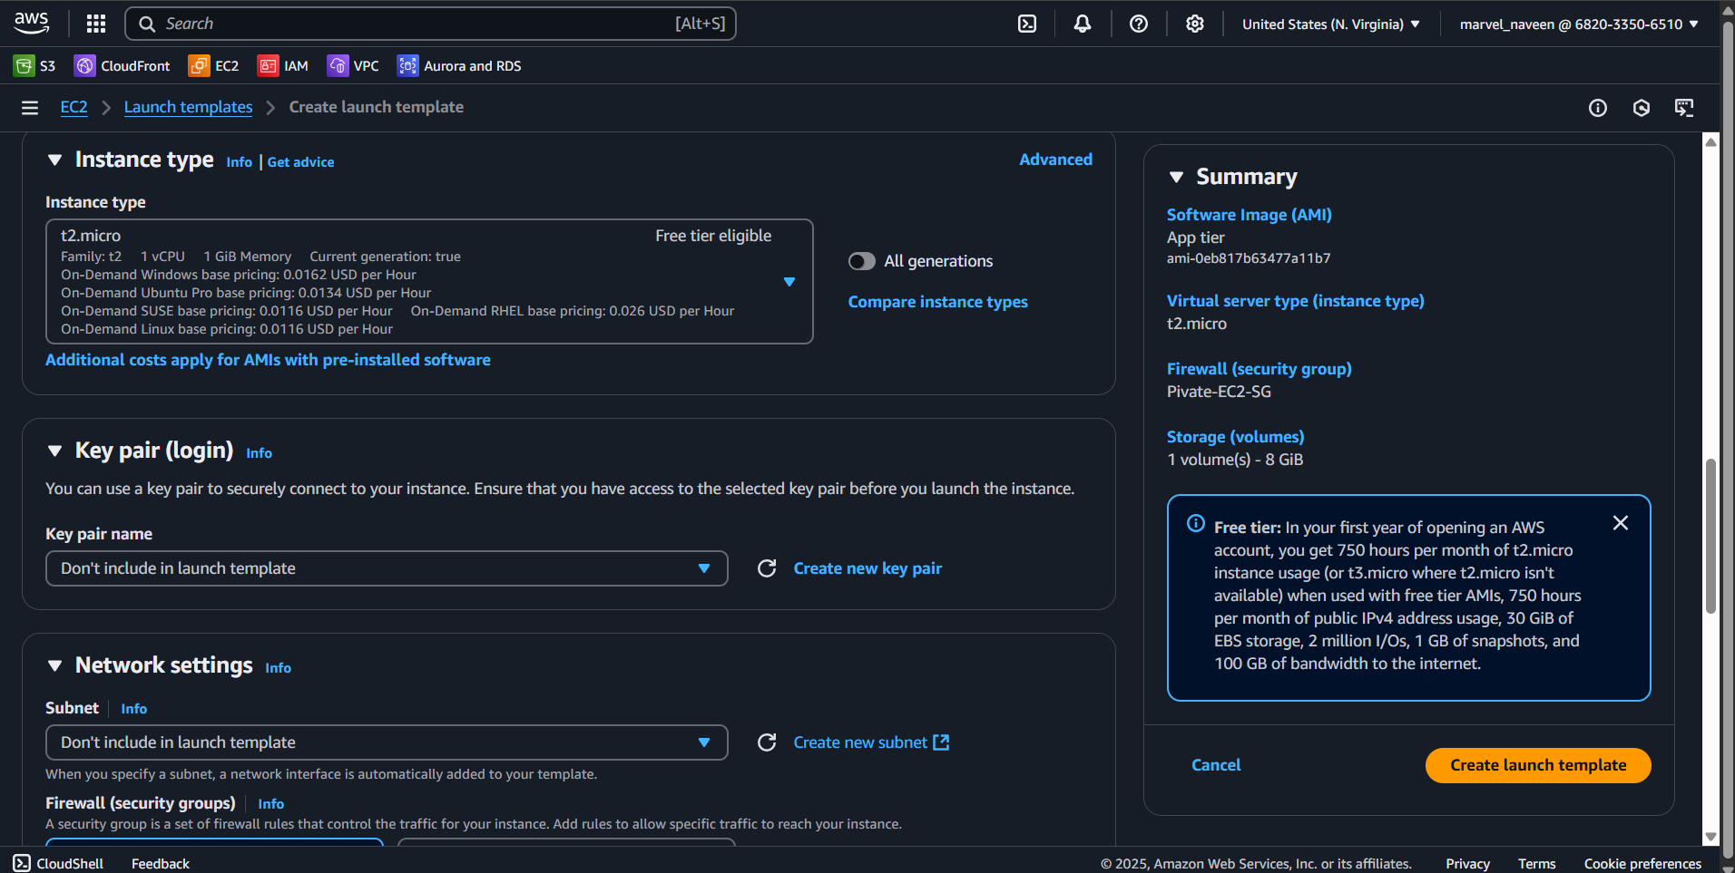Viewport: 1735px width, 873px height.
Task: Collapse the Network settings section
Action: click(x=55, y=665)
